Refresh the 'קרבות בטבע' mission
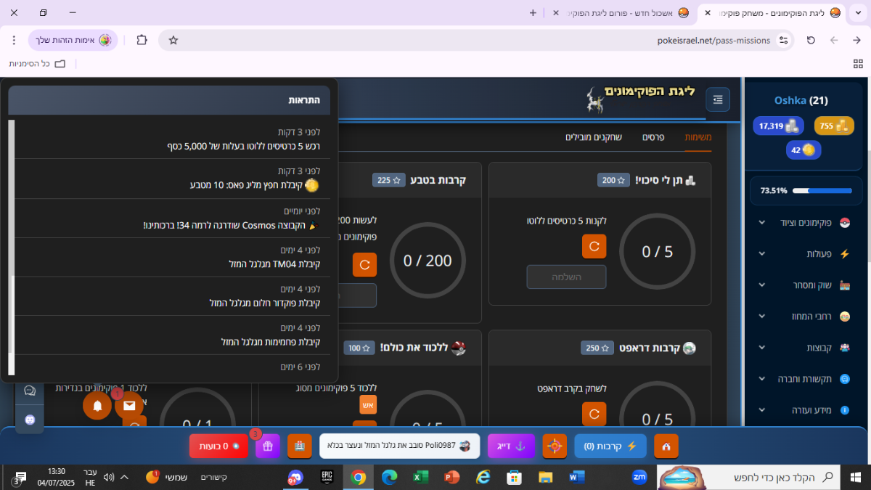The height and width of the screenshot is (490, 871). point(364,264)
